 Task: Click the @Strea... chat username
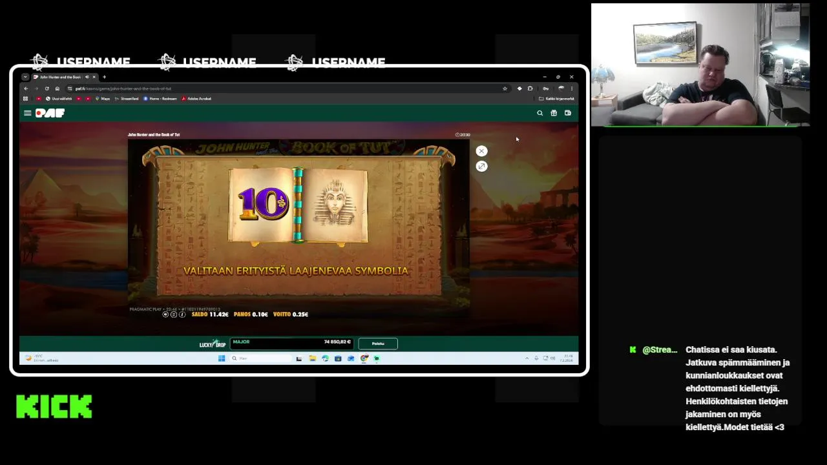coord(660,350)
